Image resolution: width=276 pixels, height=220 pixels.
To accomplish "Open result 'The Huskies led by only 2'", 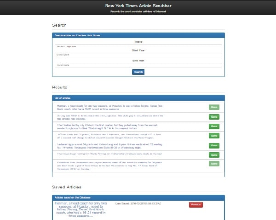I will [x=107, y=126].
